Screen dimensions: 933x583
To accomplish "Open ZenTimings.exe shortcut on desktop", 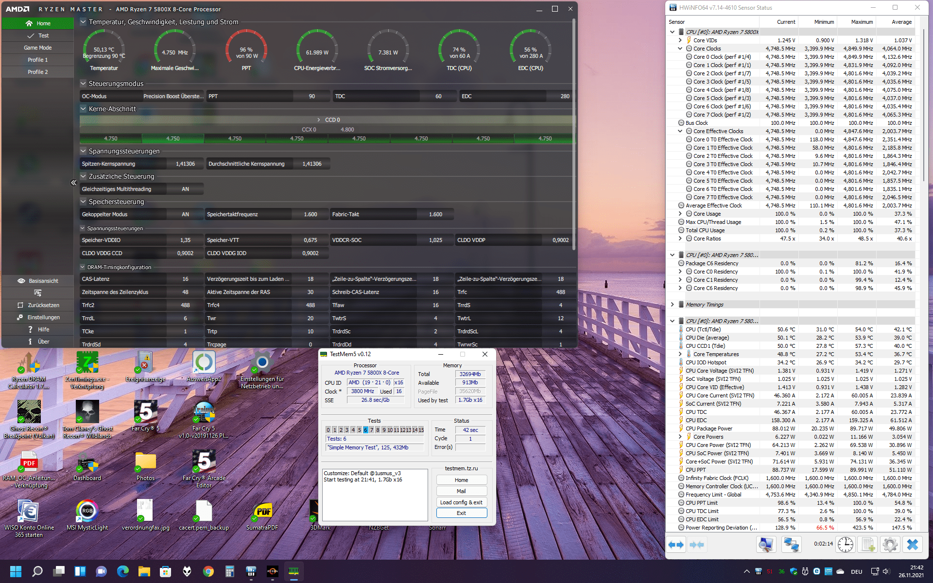I will [87, 370].
